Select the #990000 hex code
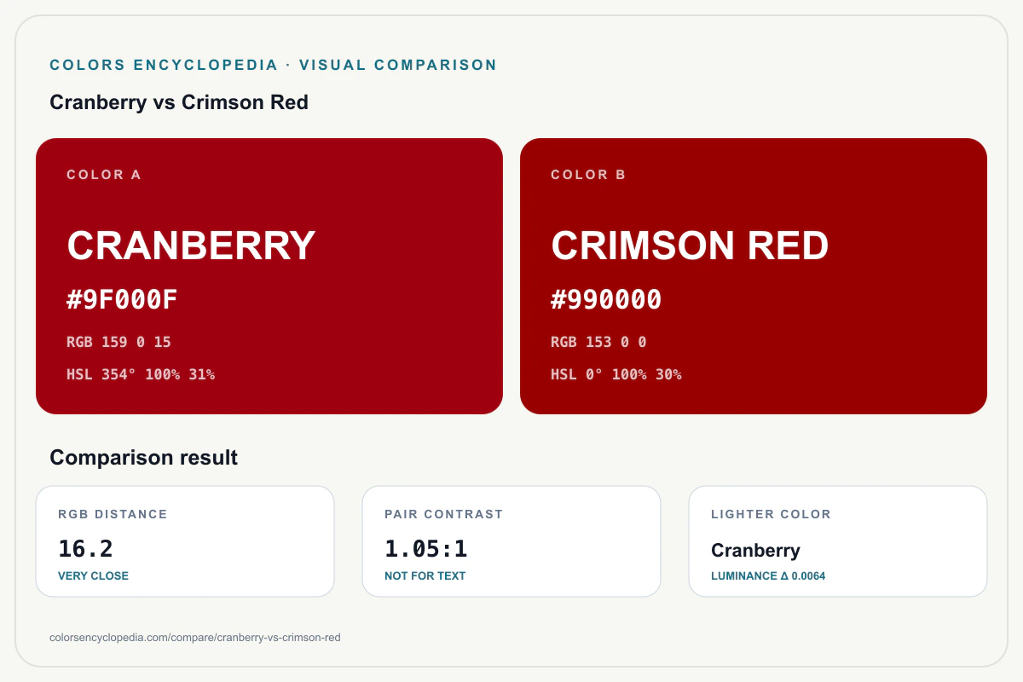Screen dimensions: 1023x682 [x=606, y=300]
